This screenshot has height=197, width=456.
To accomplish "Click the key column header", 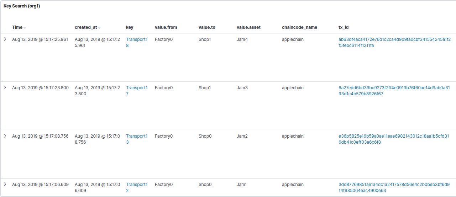I will point(130,27).
